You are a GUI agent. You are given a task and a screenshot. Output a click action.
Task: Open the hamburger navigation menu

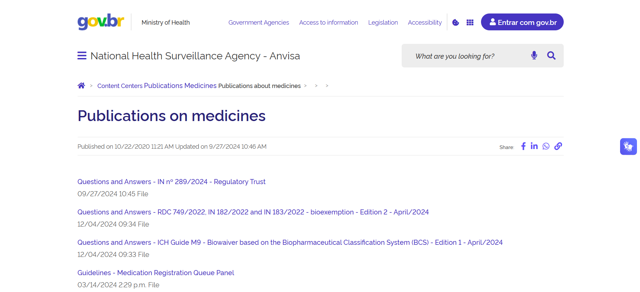click(82, 56)
